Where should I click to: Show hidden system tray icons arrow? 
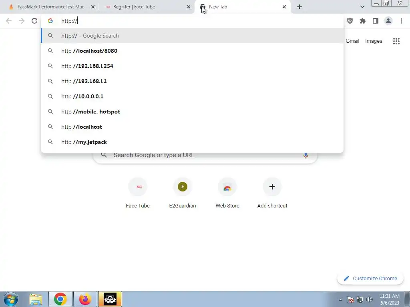pyautogui.click(x=340, y=299)
